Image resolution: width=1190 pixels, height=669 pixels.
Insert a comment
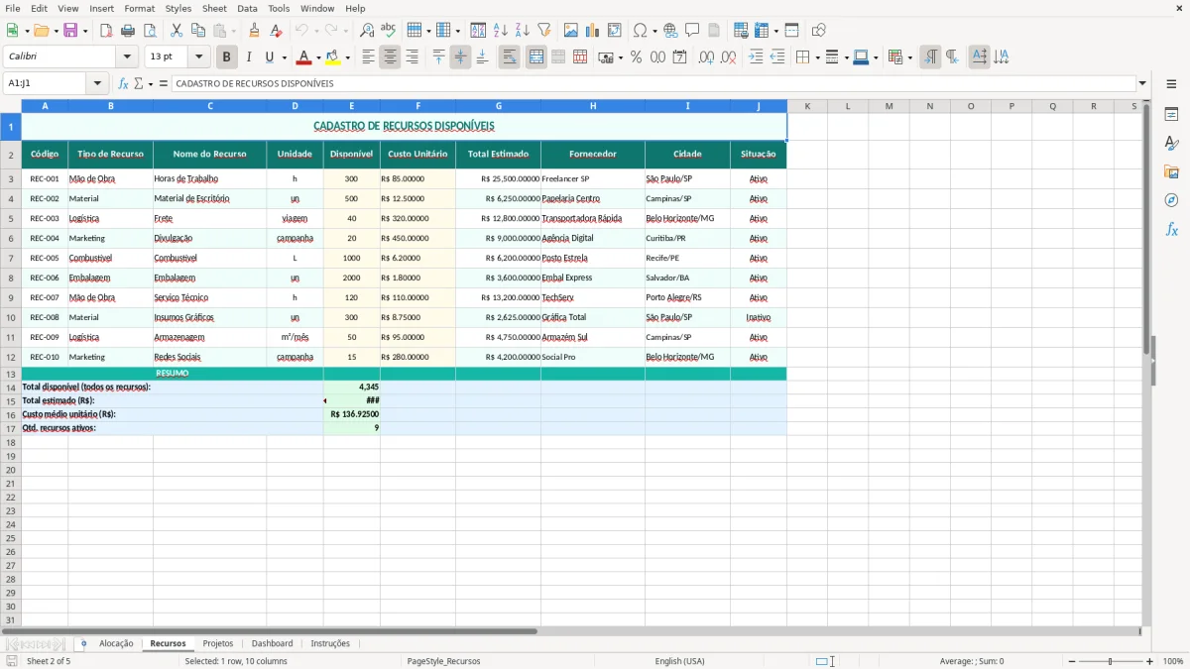coord(693,31)
